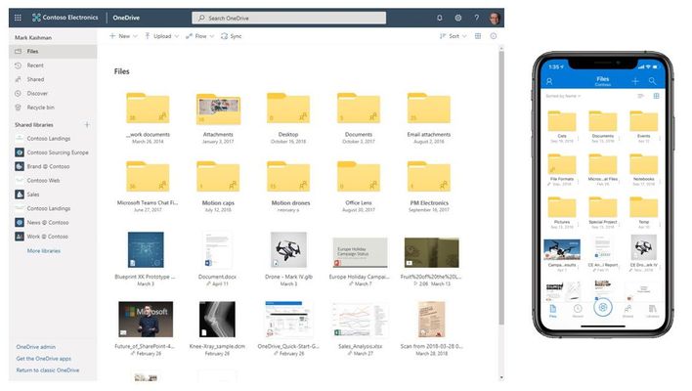
Task: Tap the Files tab on phone bottom bar
Action: click(x=553, y=311)
